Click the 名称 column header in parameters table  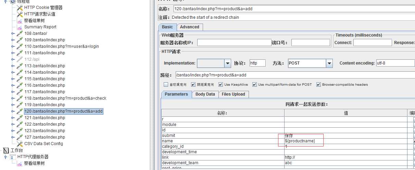(x=223, y=113)
